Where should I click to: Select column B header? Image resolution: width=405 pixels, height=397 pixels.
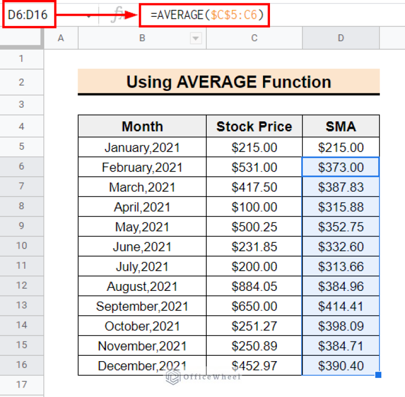(142, 39)
